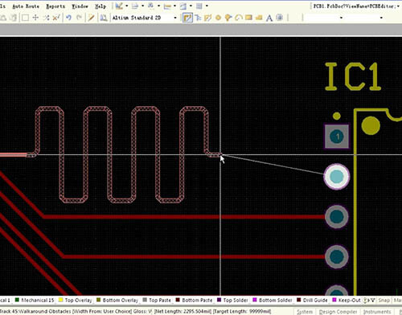Click the Browse Libraries book icon
The height and width of the screenshot is (315, 402).
tap(104, 18)
